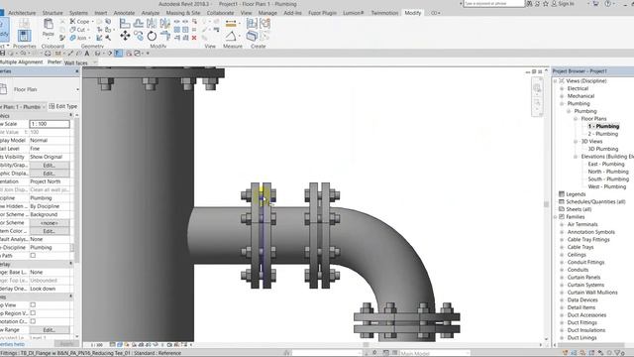Click the Create Assembly icon
Viewport: 634px width, 357px height.
pos(252,23)
